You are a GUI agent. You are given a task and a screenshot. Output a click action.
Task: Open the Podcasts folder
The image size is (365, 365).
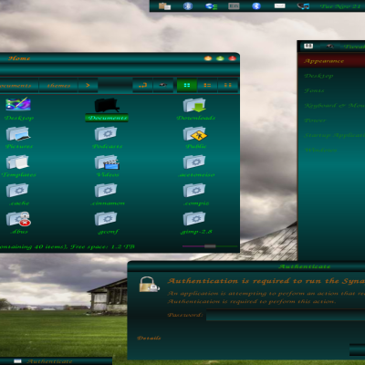point(106,133)
